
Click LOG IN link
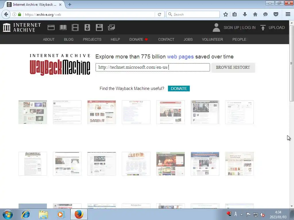coord(249,27)
